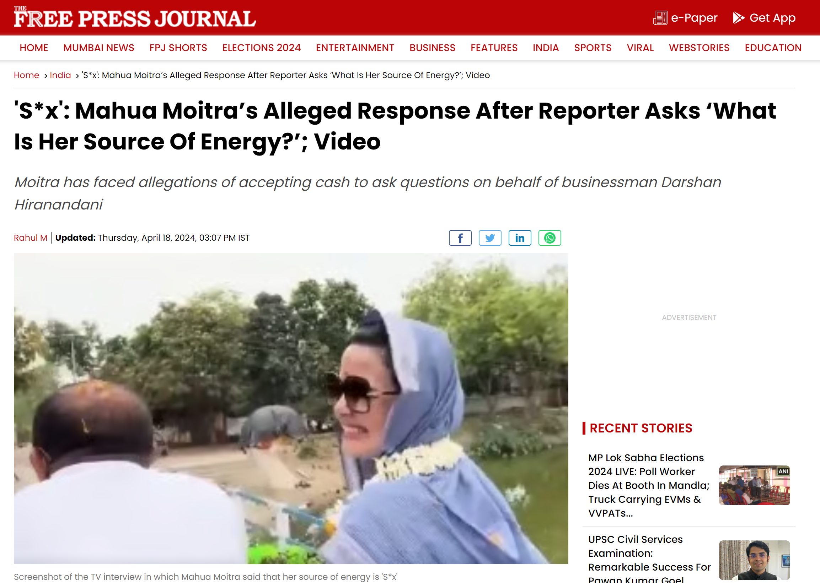Viewport: 820px width, 583px height.
Task: Open the Entertainment section
Action: [355, 48]
